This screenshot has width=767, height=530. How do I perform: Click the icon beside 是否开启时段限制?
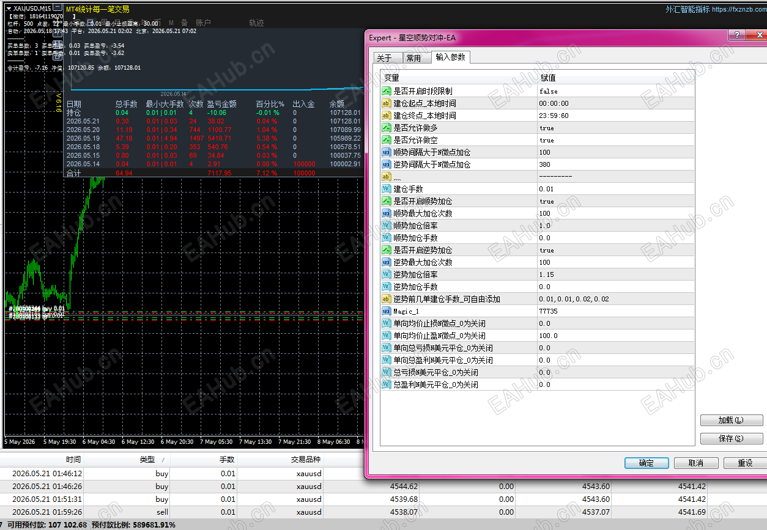(x=386, y=91)
